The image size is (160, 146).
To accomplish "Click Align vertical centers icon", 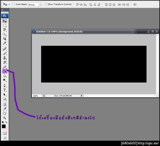I will (81, 5).
